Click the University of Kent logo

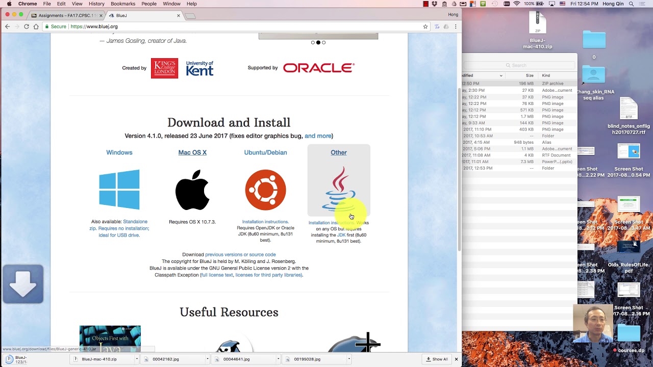(x=199, y=68)
